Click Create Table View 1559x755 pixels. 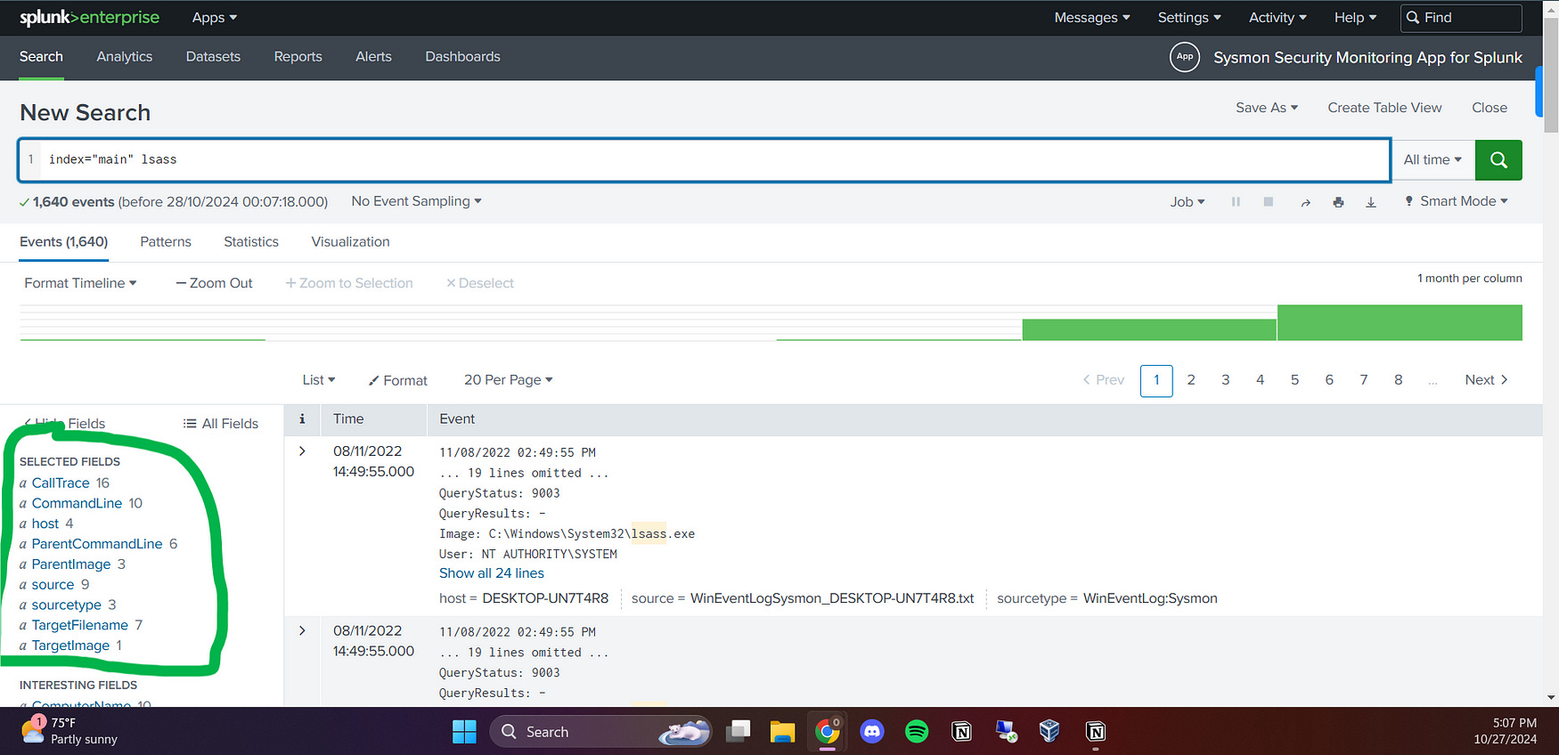tap(1384, 108)
